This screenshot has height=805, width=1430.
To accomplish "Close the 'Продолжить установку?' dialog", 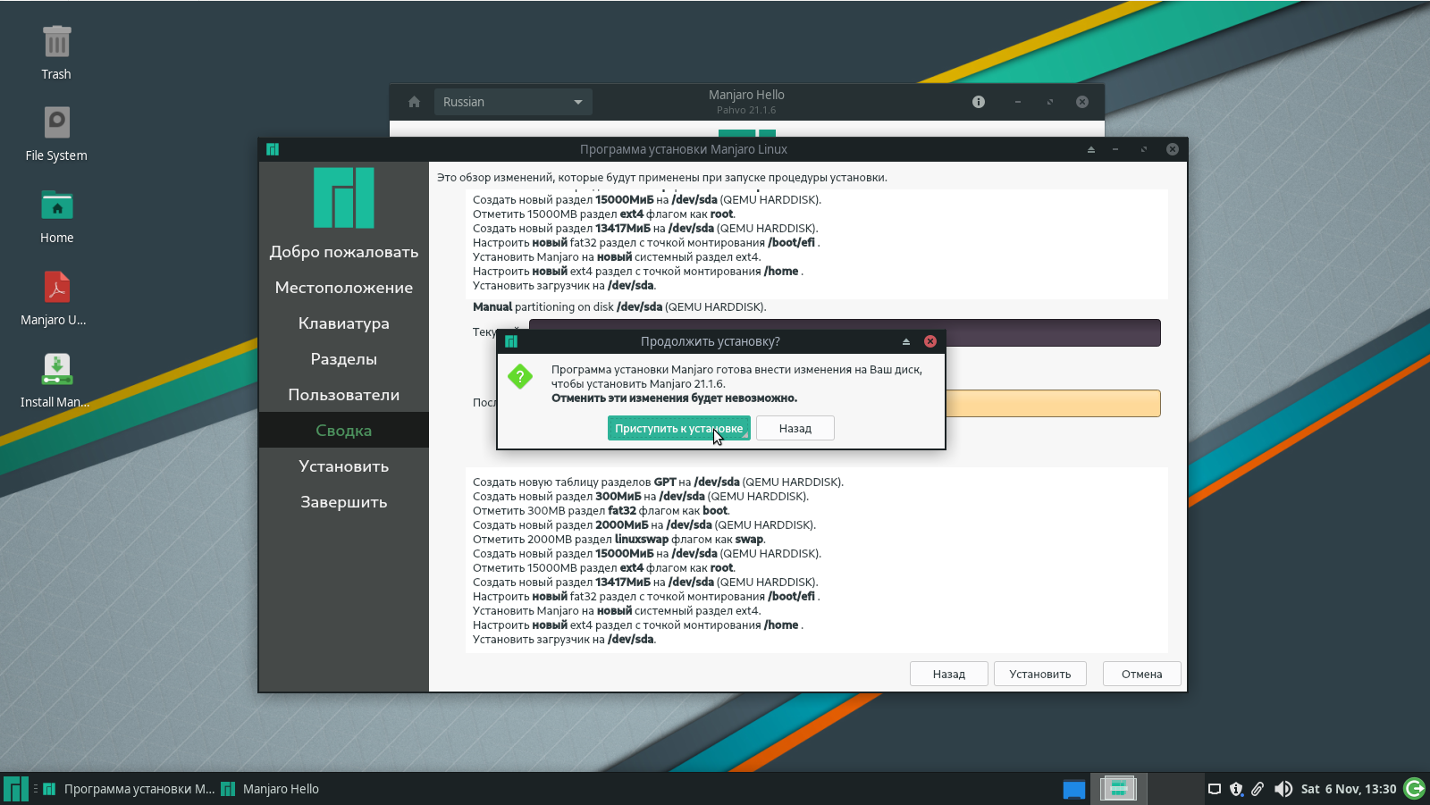I will (x=930, y=341).
